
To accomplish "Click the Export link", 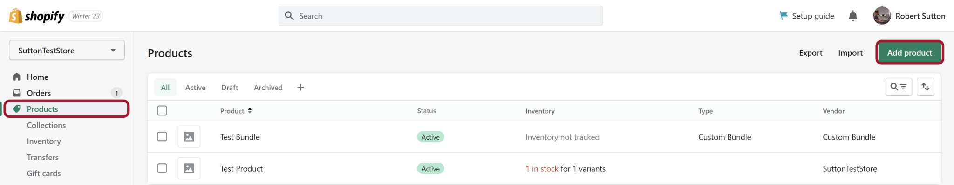I will tap(811, 53).
